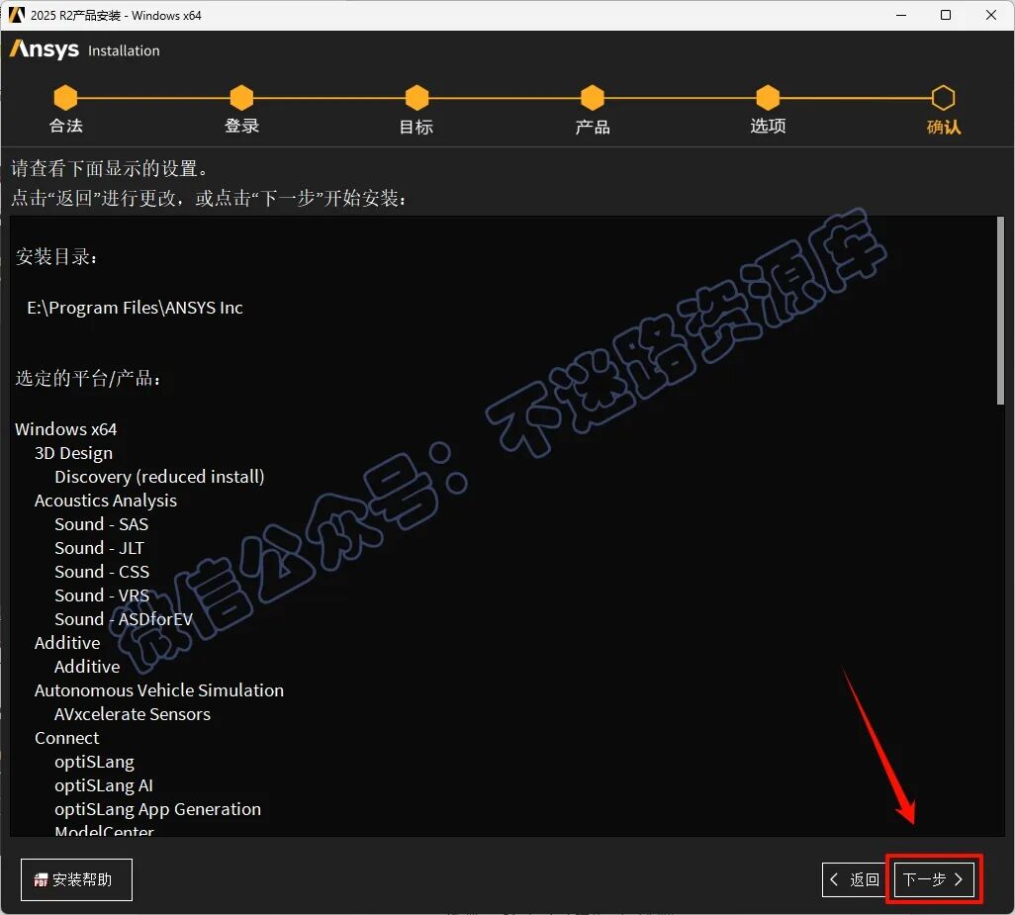The image size is (1015, 915).
Task: Click the 目标 step hexagon icon
Action: pyautogui.click(x=416, y=98)
